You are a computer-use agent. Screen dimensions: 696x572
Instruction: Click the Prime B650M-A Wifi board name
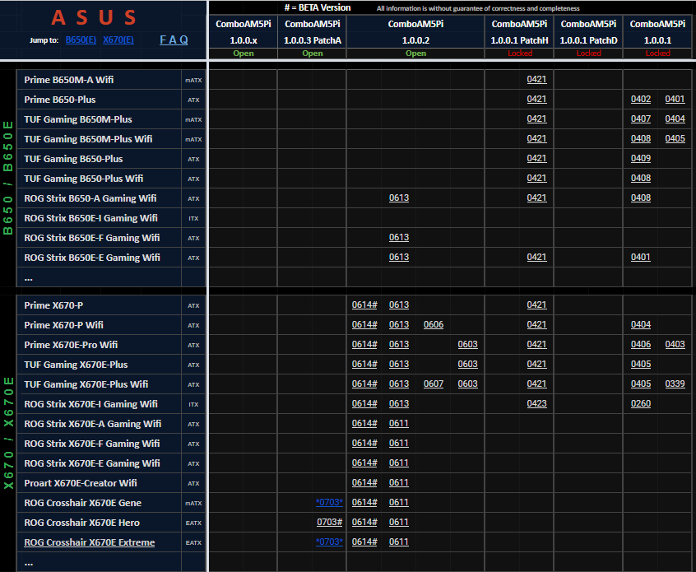69,80
